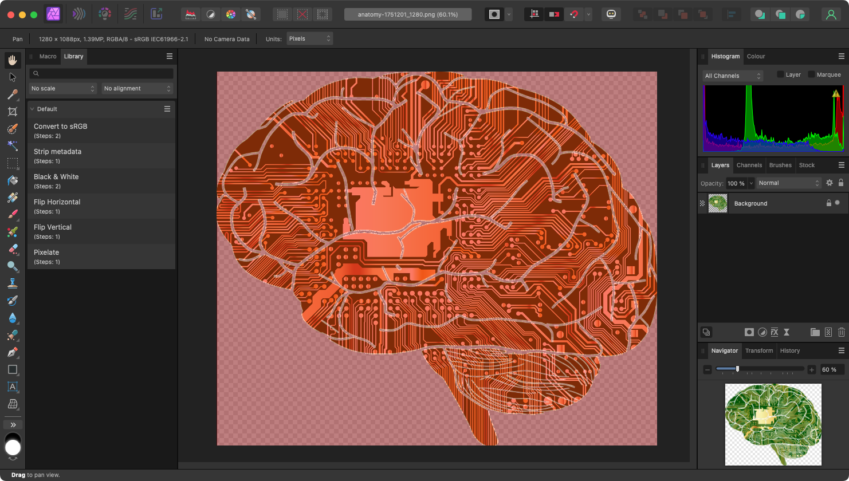The image size is (849, 481).
Task: Open the Stock tab
Action: pyautogui.click(x=807, y=165)
